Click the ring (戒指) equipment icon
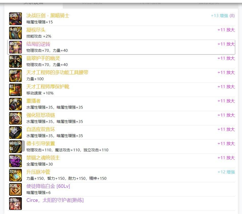The height and width of the screenshot is (214, 242). (x=15, y=132)
